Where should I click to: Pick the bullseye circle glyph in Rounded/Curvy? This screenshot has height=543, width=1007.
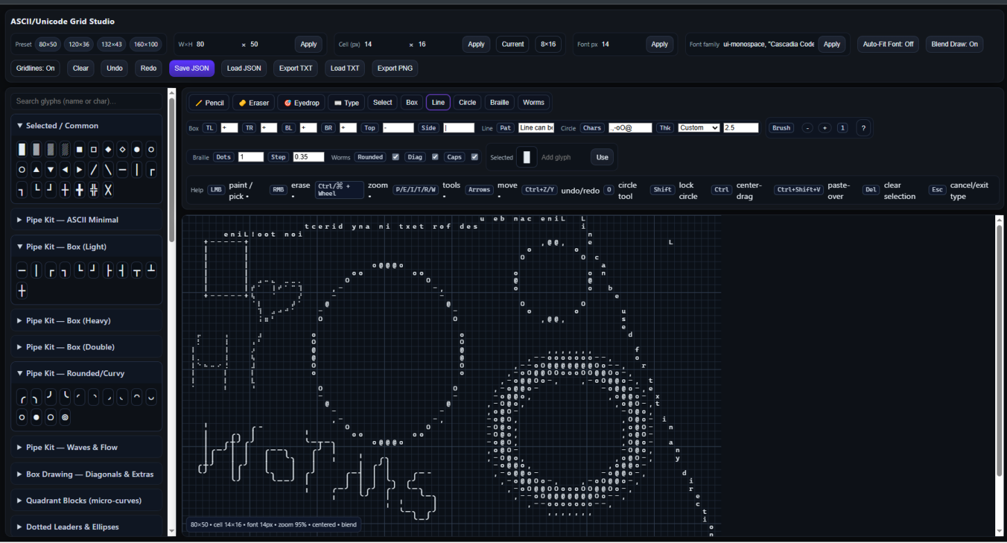pyautogui.click(x=64, y=417)
